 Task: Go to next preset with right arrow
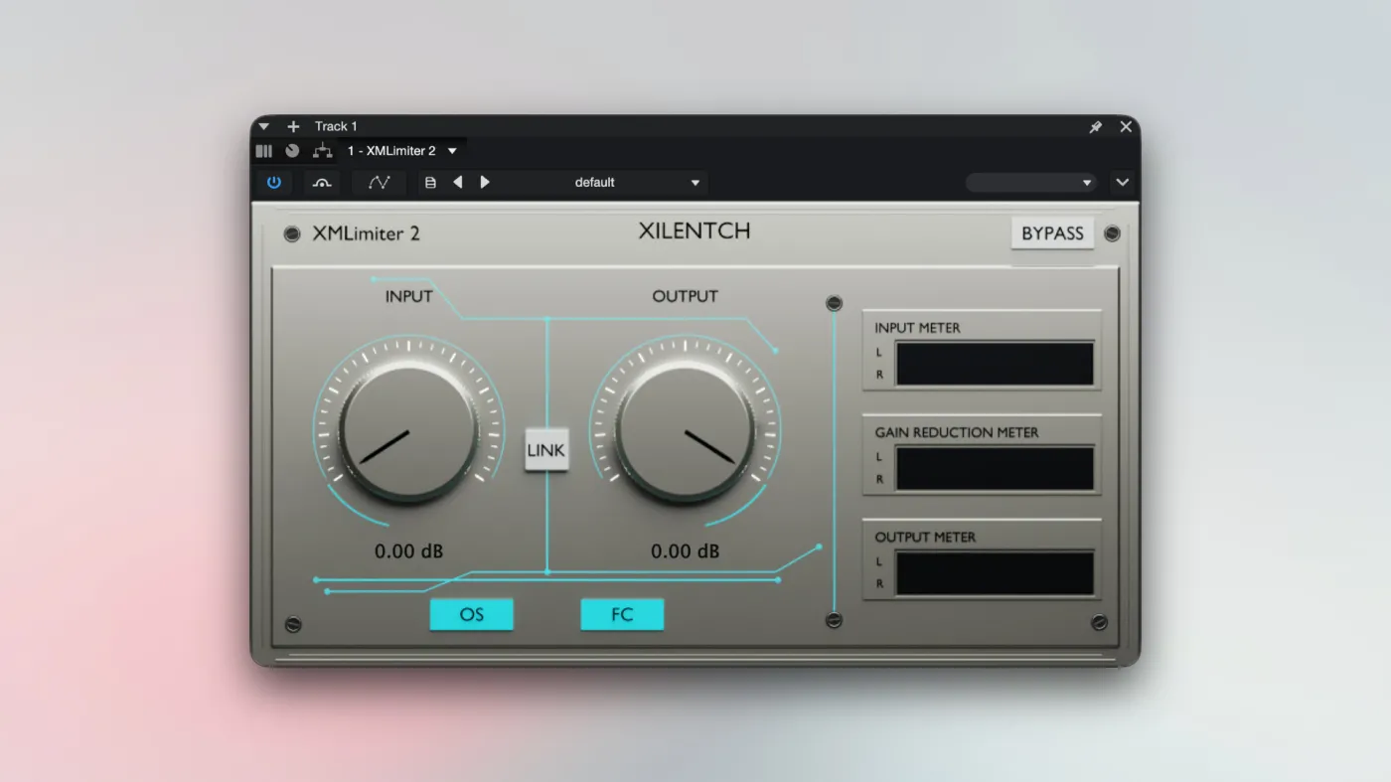click(485, 183)
